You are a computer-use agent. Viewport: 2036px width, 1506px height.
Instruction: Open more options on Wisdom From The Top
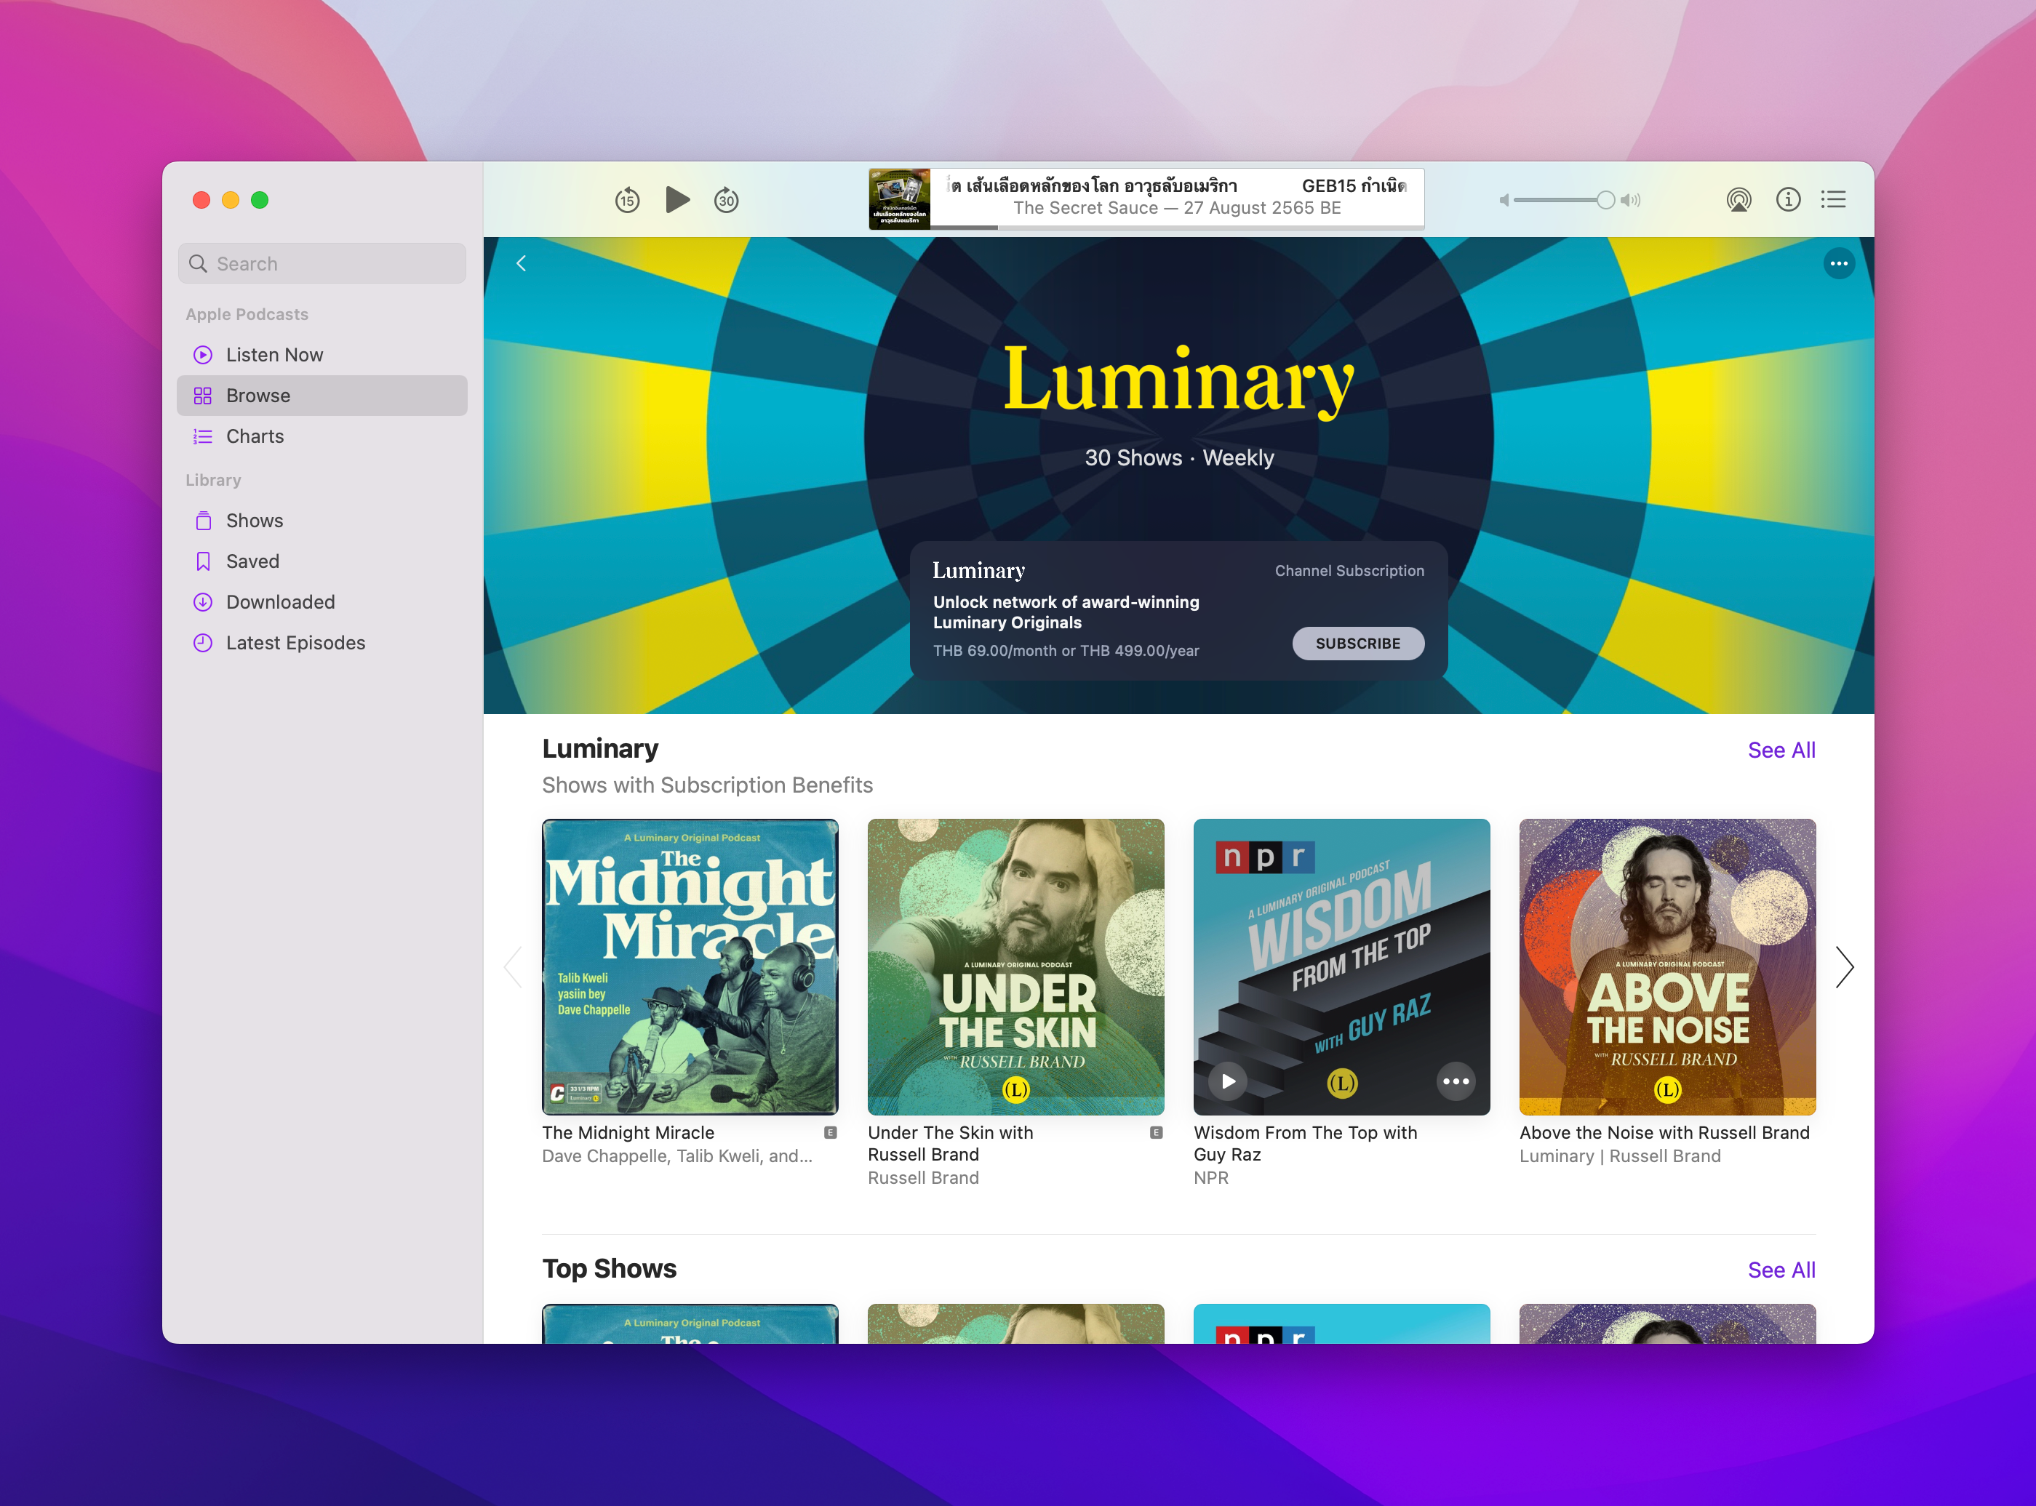(1456, 1081)
